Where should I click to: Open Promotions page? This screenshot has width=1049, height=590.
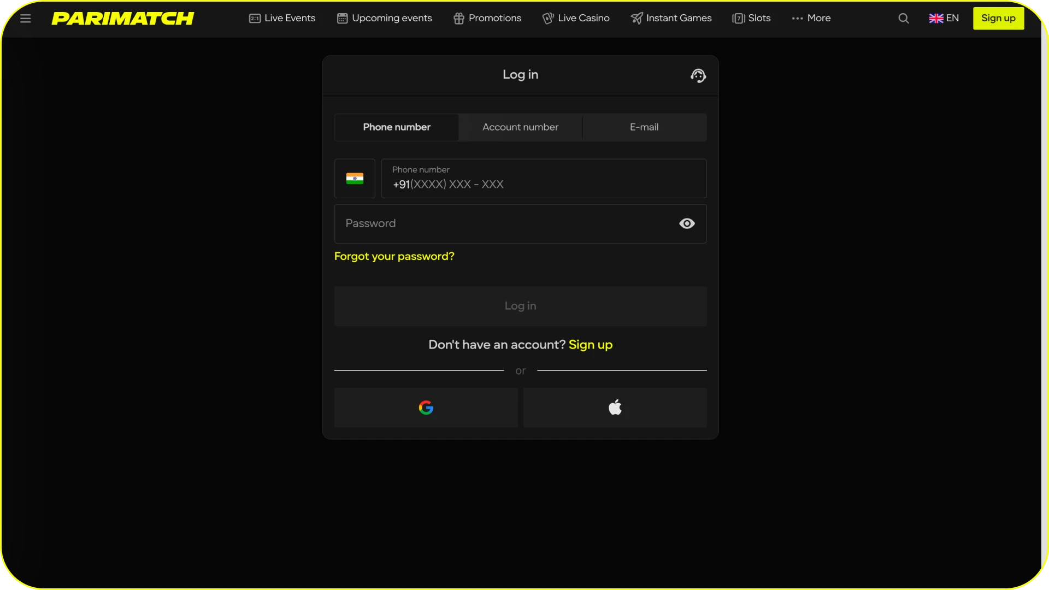pyautogui.click(x=487, y=19)
